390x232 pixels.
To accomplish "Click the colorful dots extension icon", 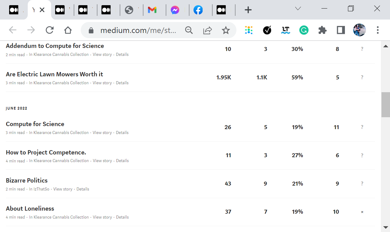I will click(x=249, y=30).
